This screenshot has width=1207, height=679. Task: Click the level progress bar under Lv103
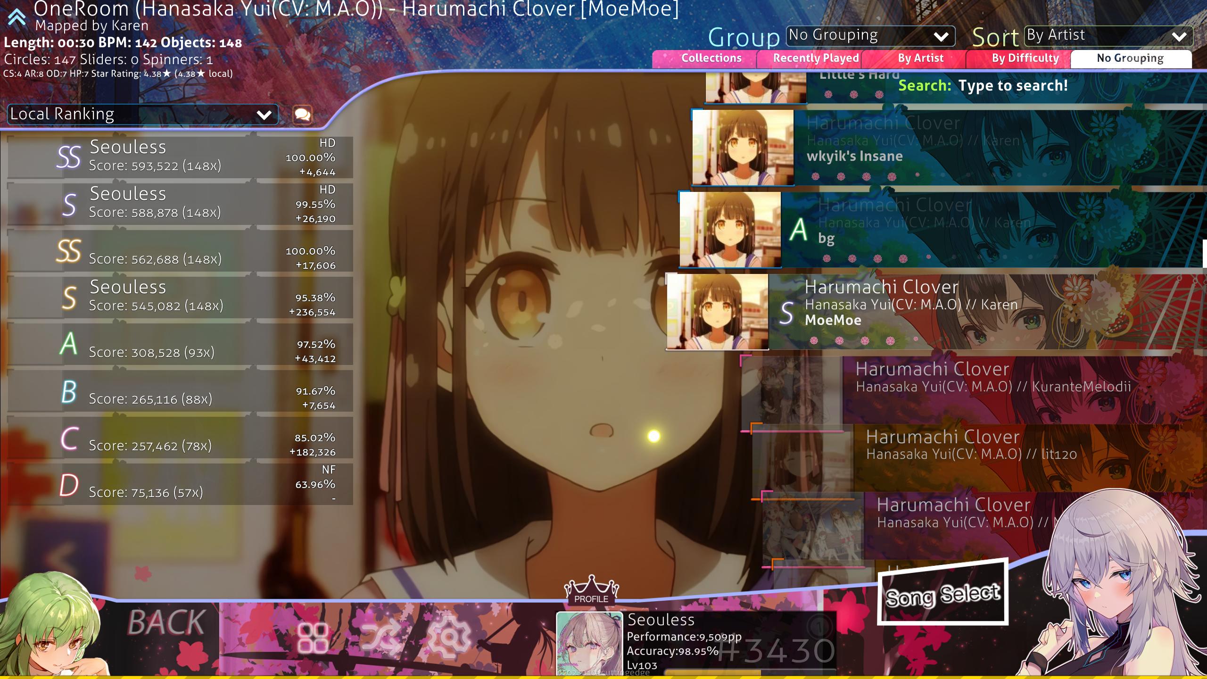750,672
